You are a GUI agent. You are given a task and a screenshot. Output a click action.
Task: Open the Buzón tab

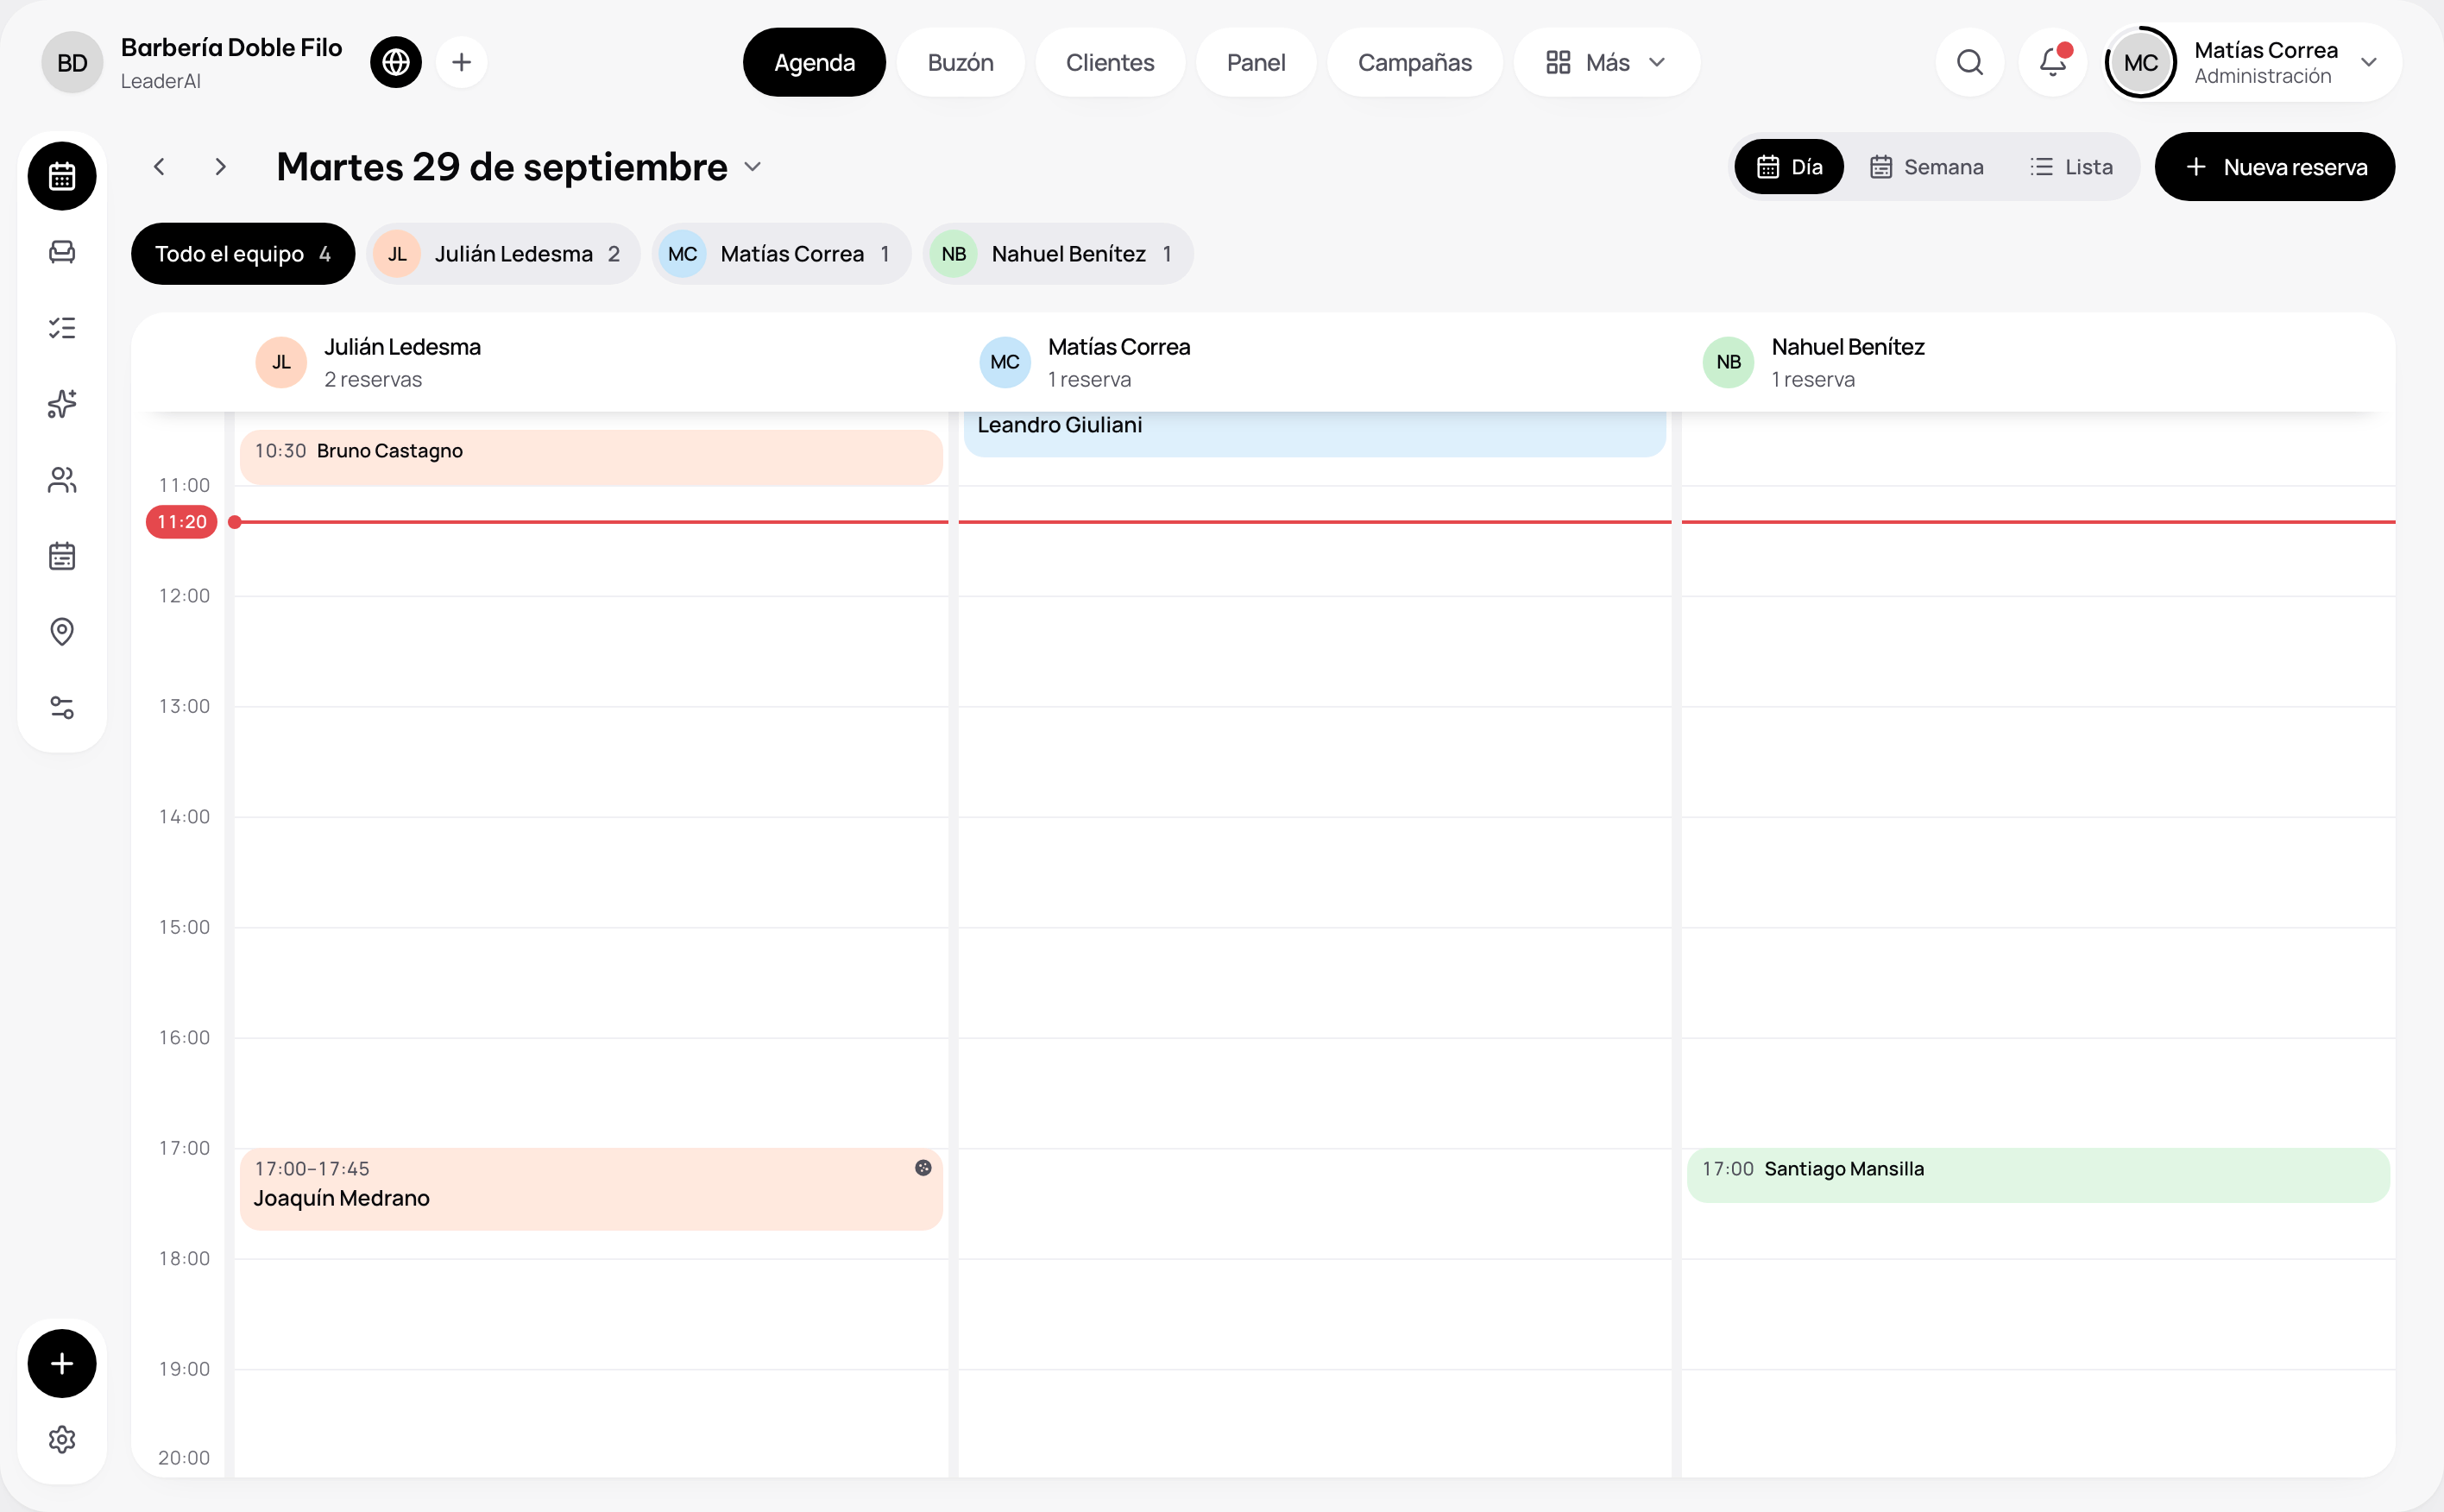point(961,62)
